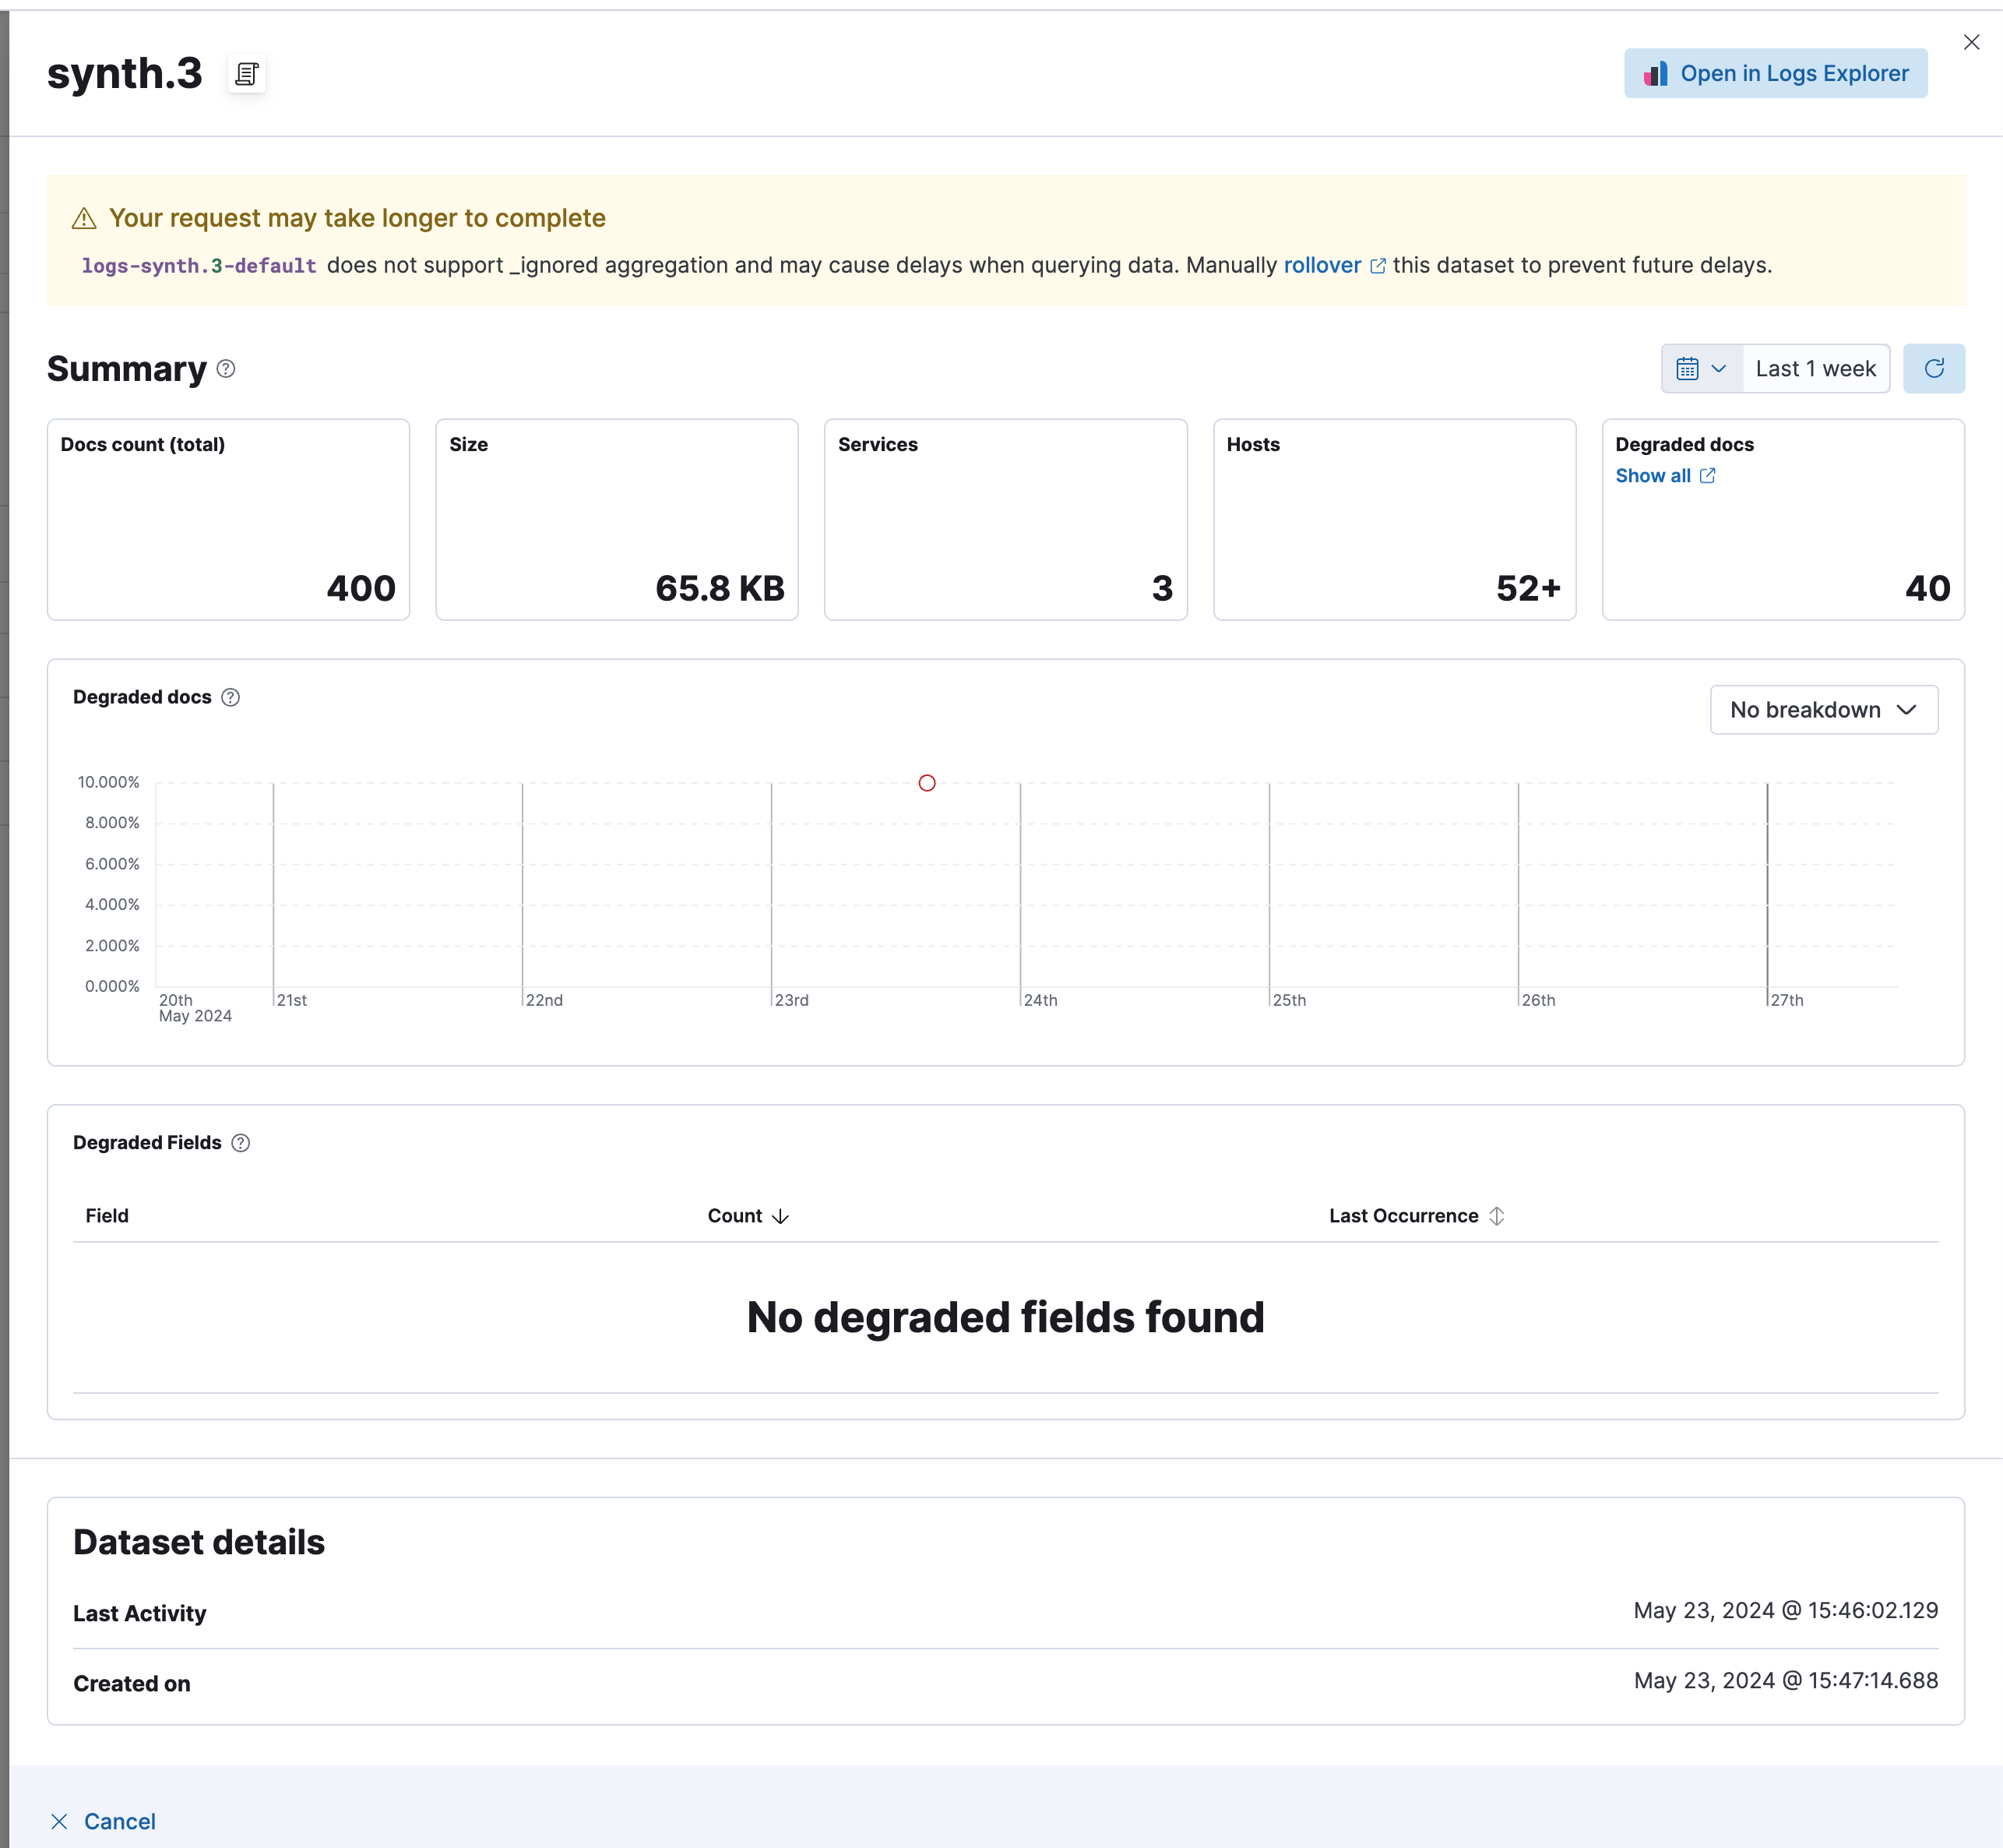Sort table by Count column

748,1216
